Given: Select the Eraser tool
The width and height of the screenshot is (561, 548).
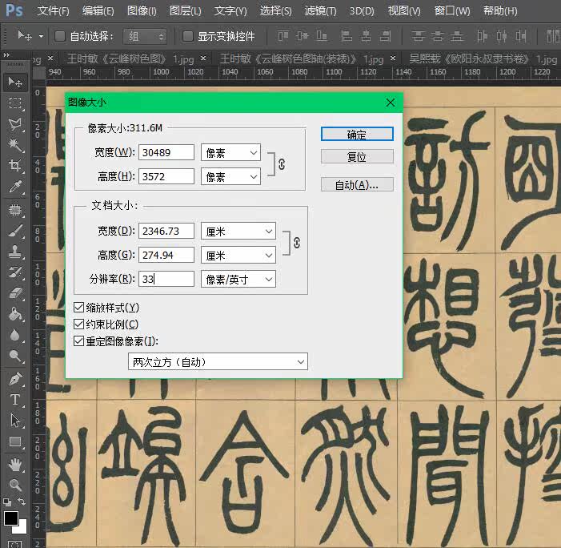Looking at the screenshot, I should click(x=15, y=293).
